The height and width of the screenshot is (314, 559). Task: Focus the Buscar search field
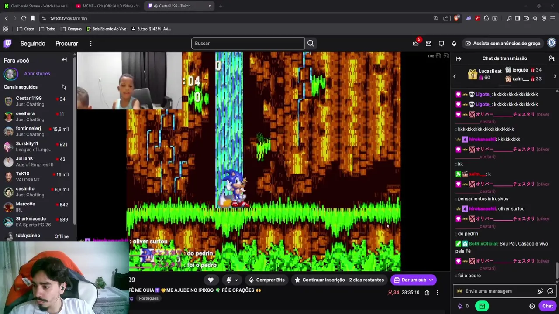coord(248,43)
